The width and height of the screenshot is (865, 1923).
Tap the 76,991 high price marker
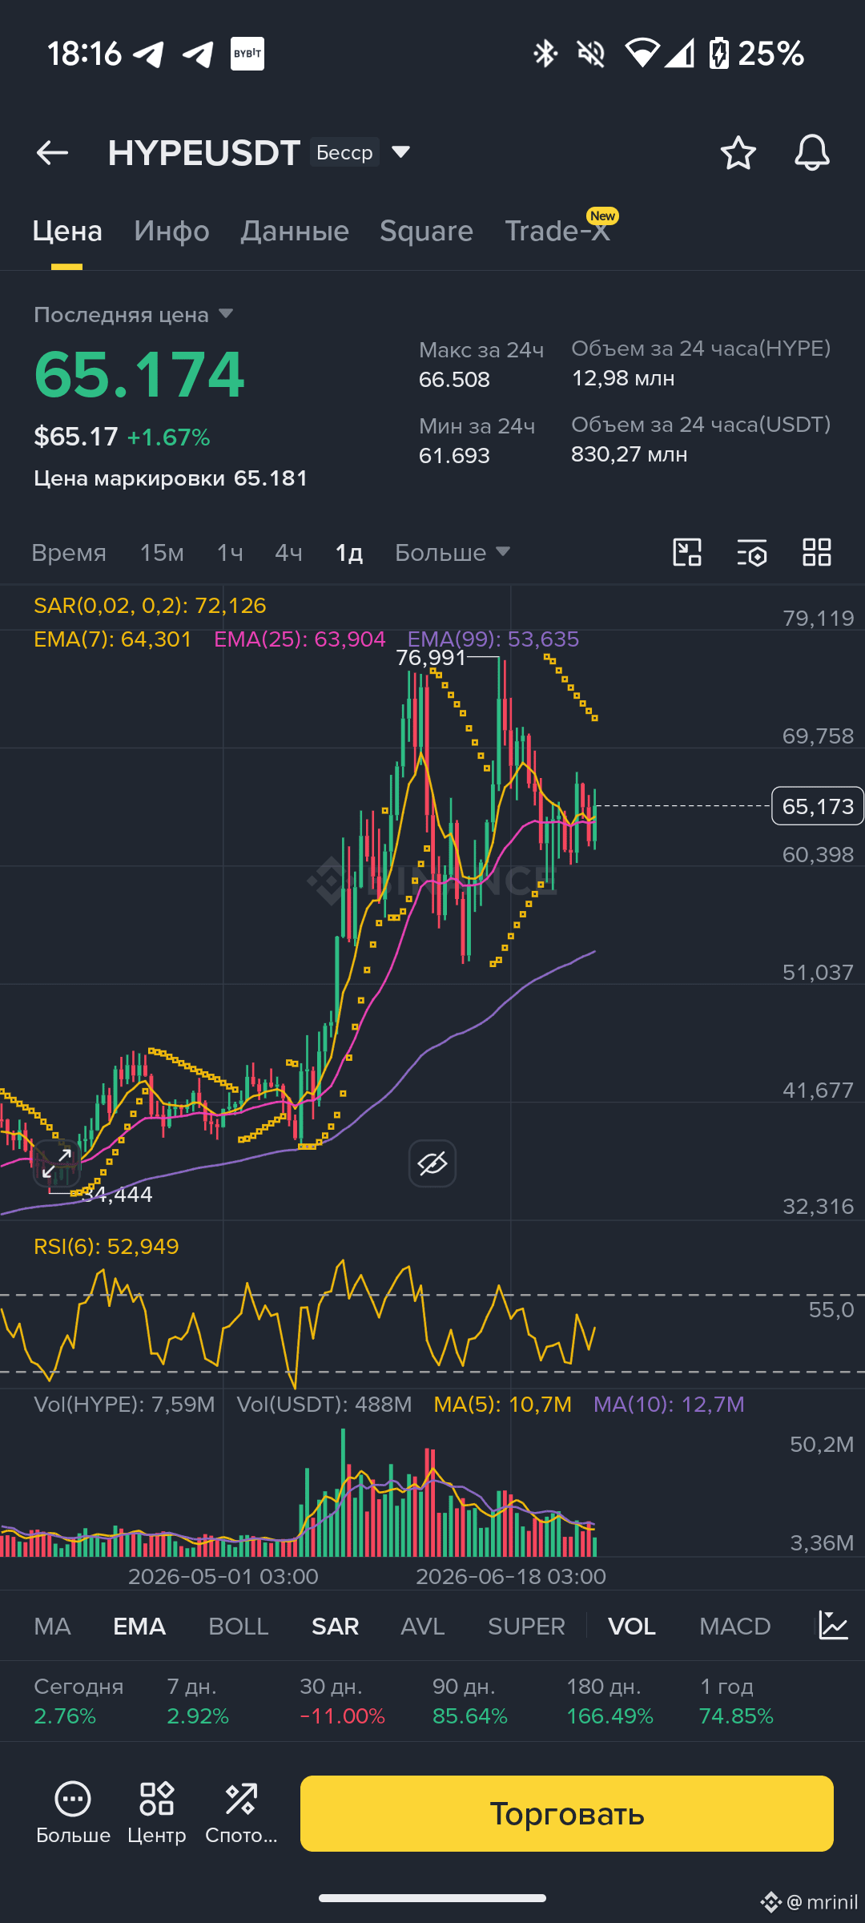coord(431,658)
